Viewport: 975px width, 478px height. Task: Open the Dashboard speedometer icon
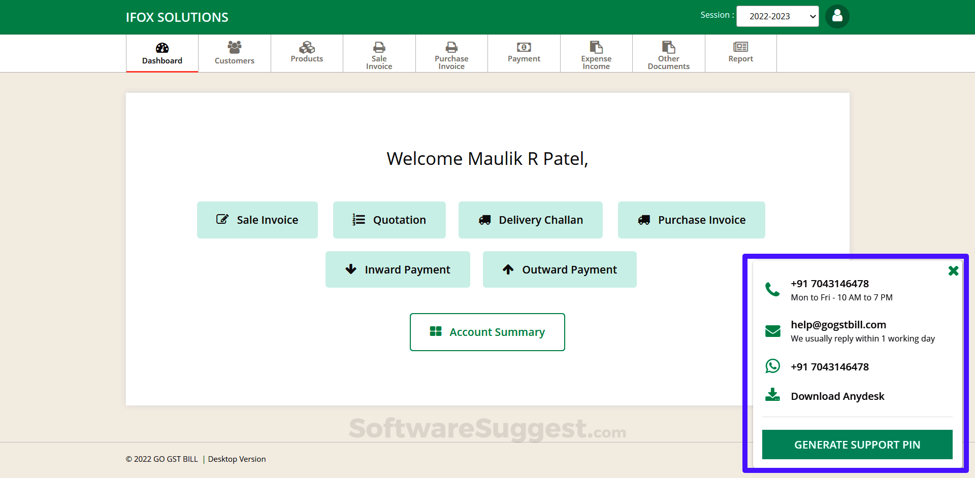point(161,48)
